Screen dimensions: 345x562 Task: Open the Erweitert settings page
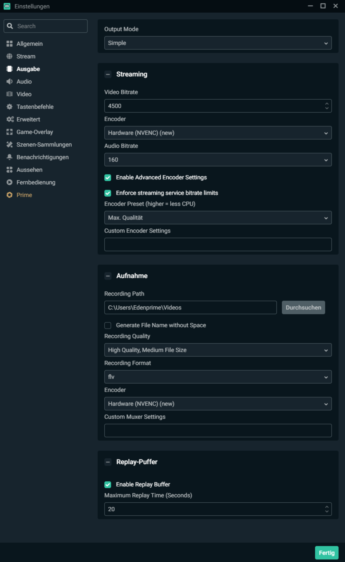[x=28, y=119]
